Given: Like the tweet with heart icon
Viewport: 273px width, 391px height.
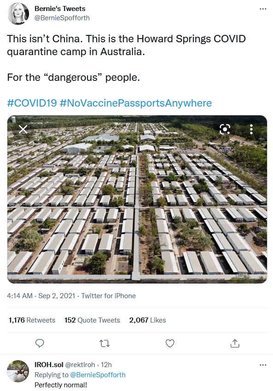Looking at the screenshot, I should [x=170, y=344].
